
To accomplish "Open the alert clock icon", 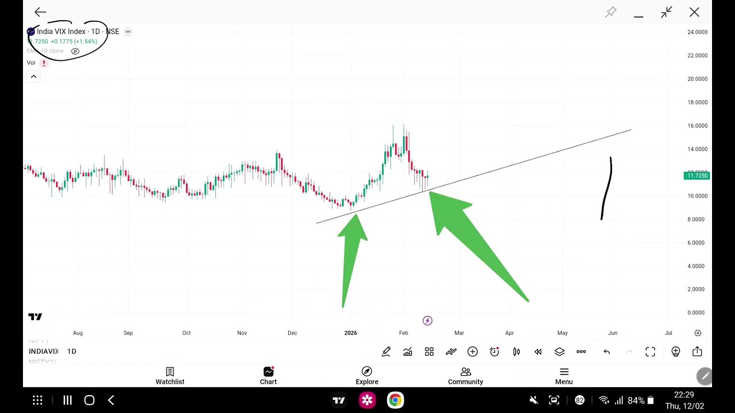I will click(x=494, y=352).
